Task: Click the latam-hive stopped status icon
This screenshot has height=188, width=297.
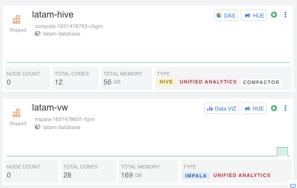Action: click(x=17, y=19)
